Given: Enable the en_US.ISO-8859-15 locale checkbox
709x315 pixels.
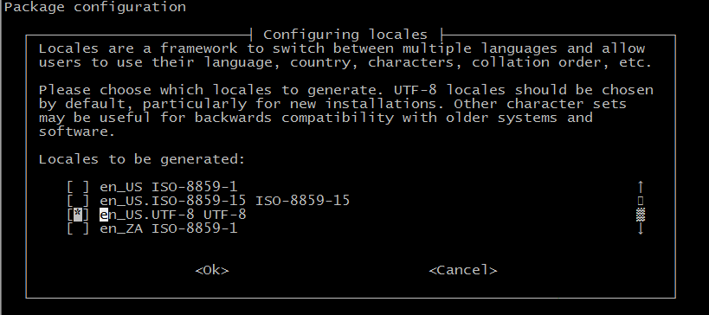Looking at the screenshot, I should 78,201.
